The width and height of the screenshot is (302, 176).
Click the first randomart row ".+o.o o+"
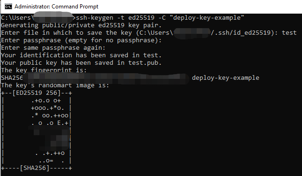[x=46, y=100]
